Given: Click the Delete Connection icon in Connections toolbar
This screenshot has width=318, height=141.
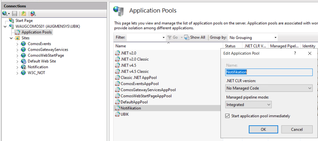Looking at the screenshot, I should tap(33, 13).
